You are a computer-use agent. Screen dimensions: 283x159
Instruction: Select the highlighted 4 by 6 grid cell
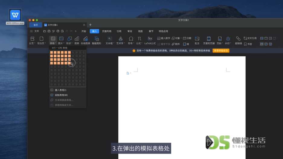69,63
